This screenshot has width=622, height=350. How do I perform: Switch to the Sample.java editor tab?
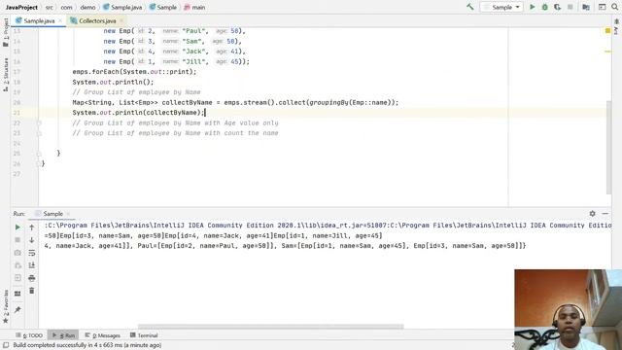click(x=39, y=20)
